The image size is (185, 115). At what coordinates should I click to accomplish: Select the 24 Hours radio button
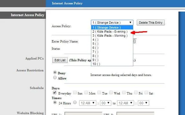(55, 102)
